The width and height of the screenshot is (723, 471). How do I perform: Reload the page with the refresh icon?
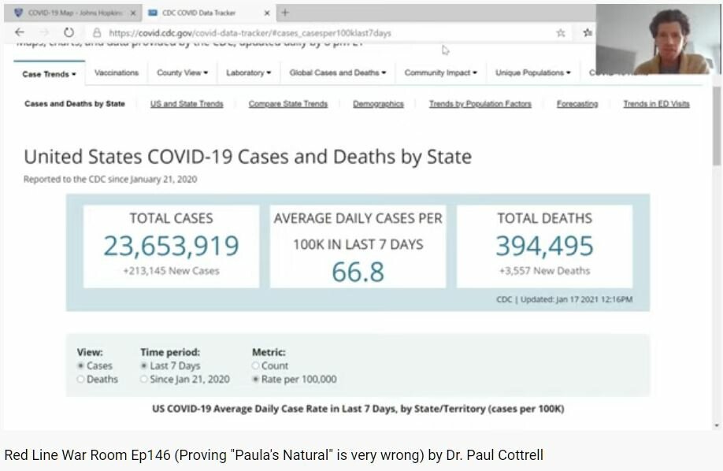coord(69,33)
